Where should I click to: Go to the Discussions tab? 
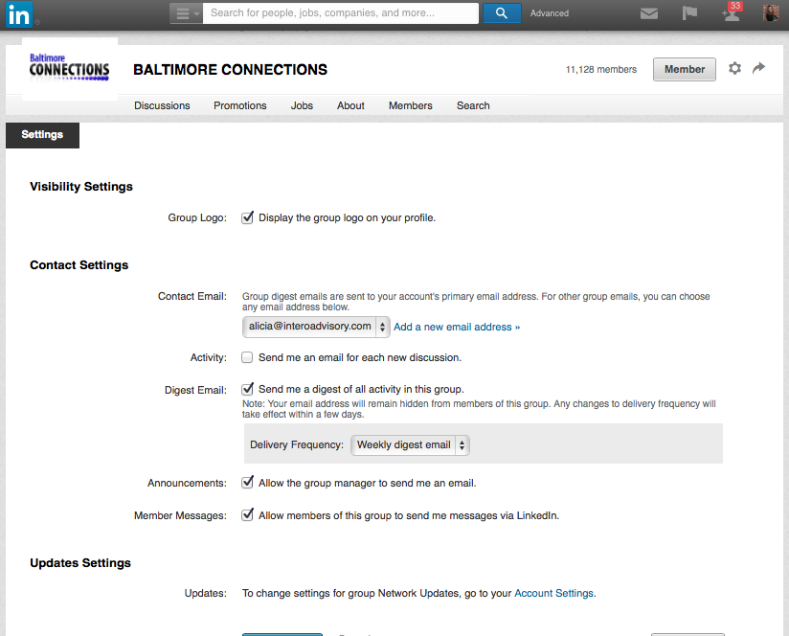162,105
